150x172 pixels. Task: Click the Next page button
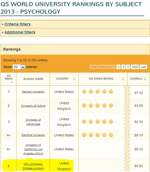135,67
